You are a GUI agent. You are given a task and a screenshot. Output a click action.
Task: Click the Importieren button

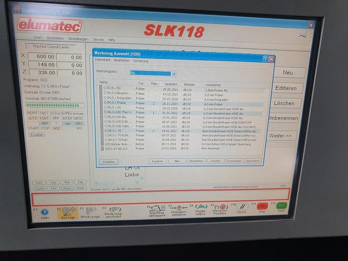(x=253, y=161)
